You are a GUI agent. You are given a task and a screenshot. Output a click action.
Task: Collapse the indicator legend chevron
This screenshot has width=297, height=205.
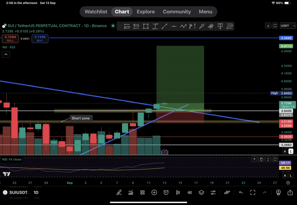click(6, 54)
